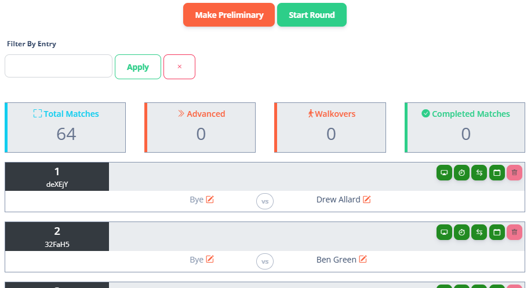Delete match 1 with the trash icon
The image size is (531, 288).
coord(514,173)
